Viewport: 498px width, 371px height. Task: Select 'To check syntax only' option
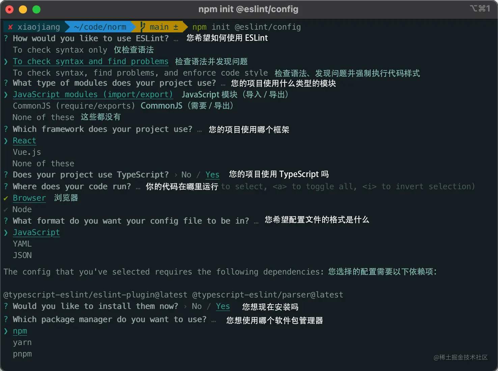[60, 50]
